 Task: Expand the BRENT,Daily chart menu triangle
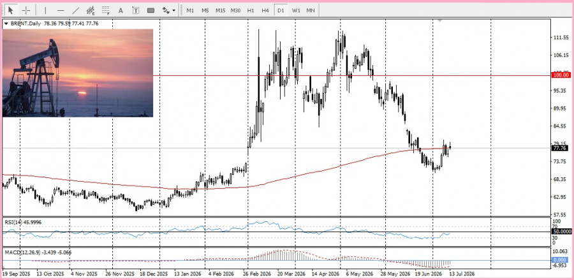tap(6, 24)
